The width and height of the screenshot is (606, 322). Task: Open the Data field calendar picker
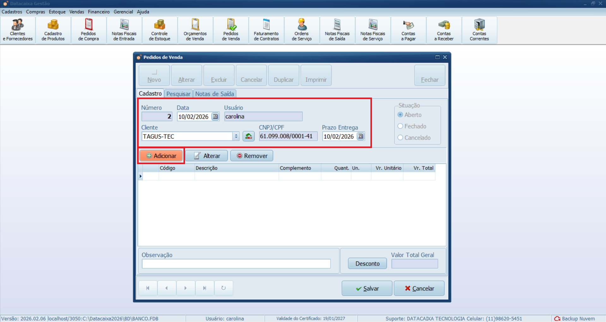(215, 116)
